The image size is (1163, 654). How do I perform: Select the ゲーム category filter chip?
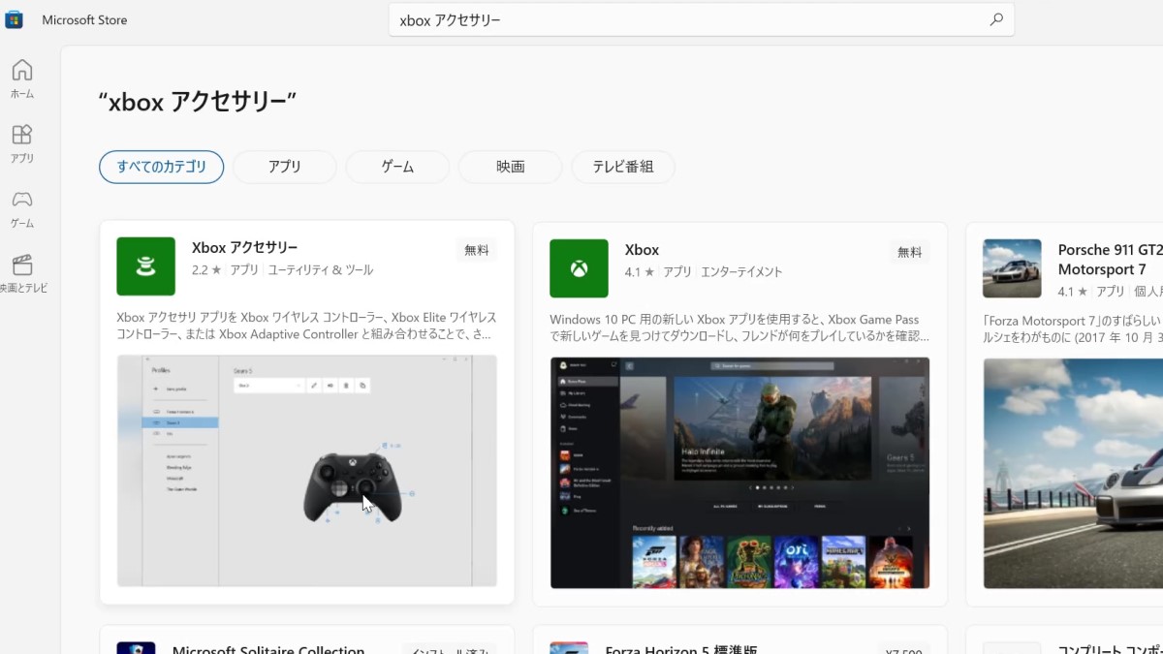coord(397,167)
